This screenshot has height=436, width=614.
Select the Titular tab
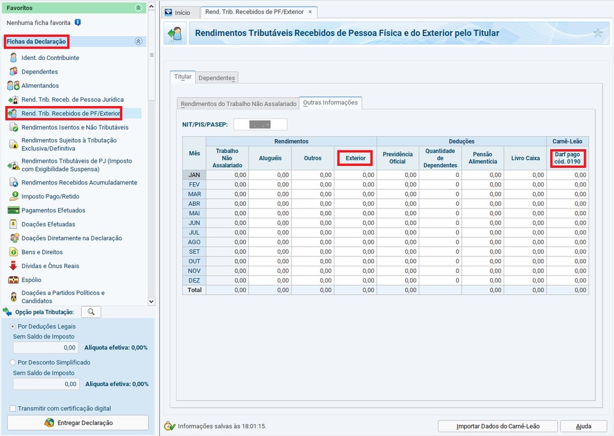click(183, 77)
